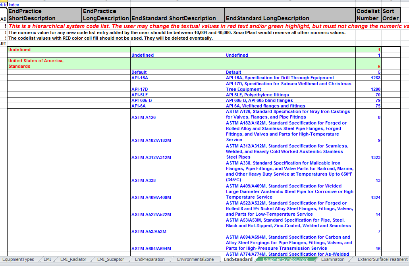Select the EndStandard ShortDescription header cell
This screenshot has height=266, width=409.
click(x=177, y=15)
